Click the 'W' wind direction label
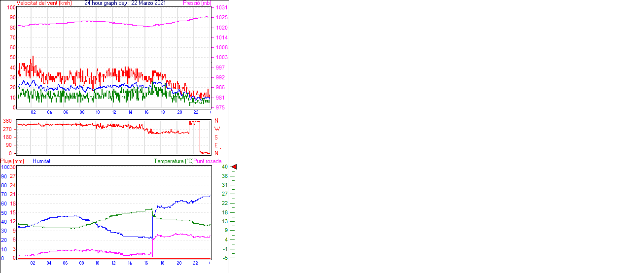The width and height of the screenshot is (631, 273). click(x=217, y=129)
